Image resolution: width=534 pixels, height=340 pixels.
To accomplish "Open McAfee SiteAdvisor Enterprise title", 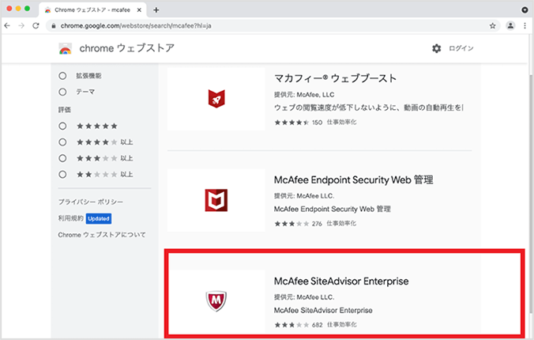I will coord(341,281).
